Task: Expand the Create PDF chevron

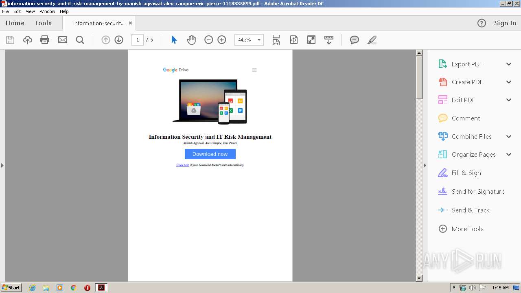Action: pyautogui.click(x=509, y=82)
